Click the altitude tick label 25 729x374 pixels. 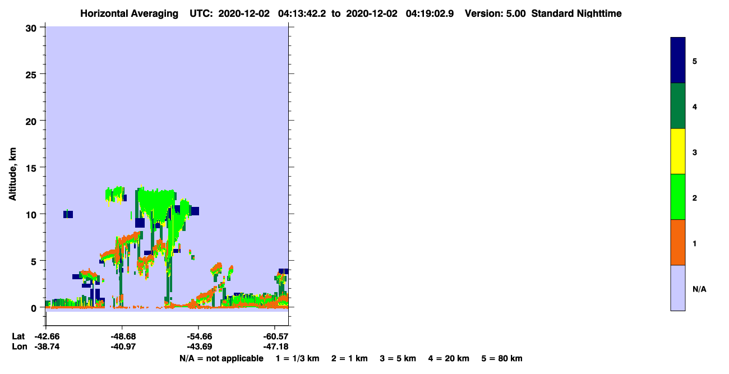(x=33, y=74)
